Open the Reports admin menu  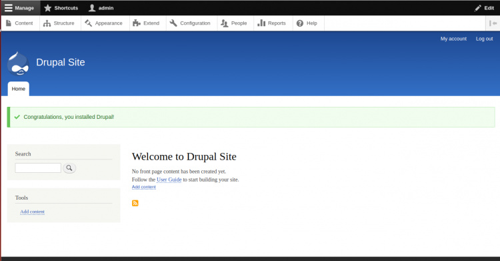coord(272,23)
